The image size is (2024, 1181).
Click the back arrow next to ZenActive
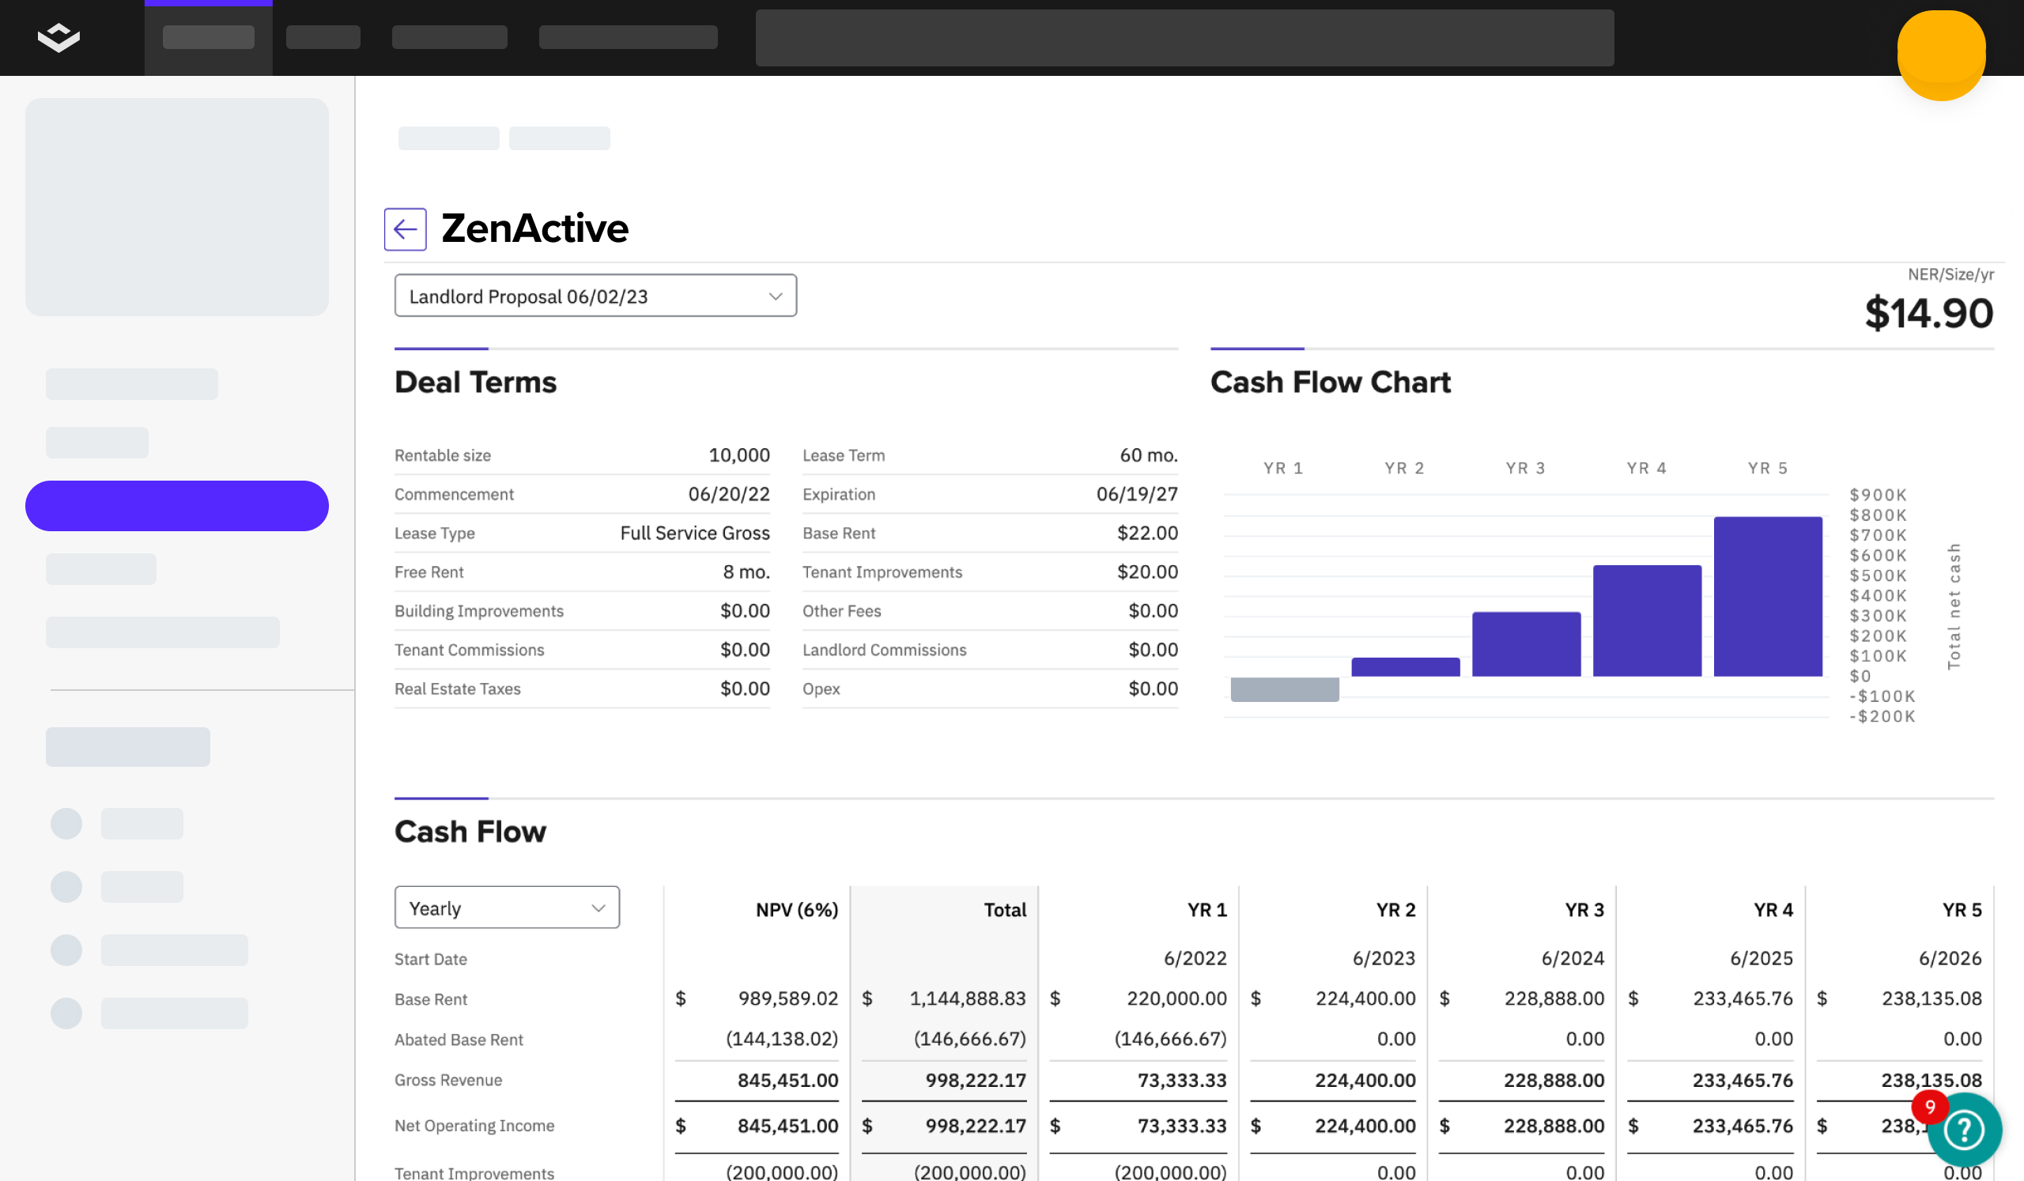coord(405,229)
